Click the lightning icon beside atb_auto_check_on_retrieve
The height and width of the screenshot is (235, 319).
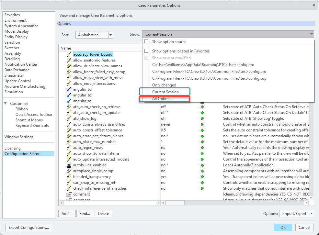69,107
